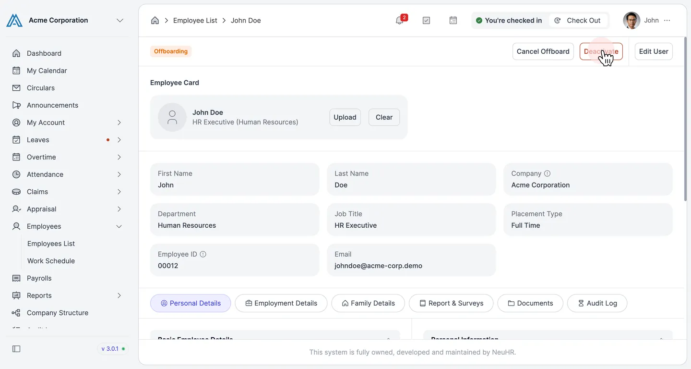Click Employee ID info icon
The height and width of the screenshot is (369, 691).
203,254
